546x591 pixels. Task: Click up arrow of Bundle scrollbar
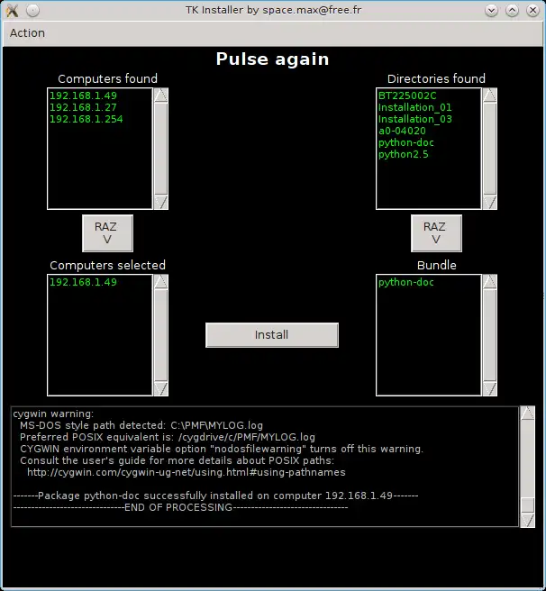pyautogui.click(x=490, y=282)
